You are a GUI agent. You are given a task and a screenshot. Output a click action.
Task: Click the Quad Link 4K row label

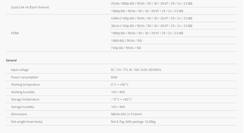click(30, 7)
